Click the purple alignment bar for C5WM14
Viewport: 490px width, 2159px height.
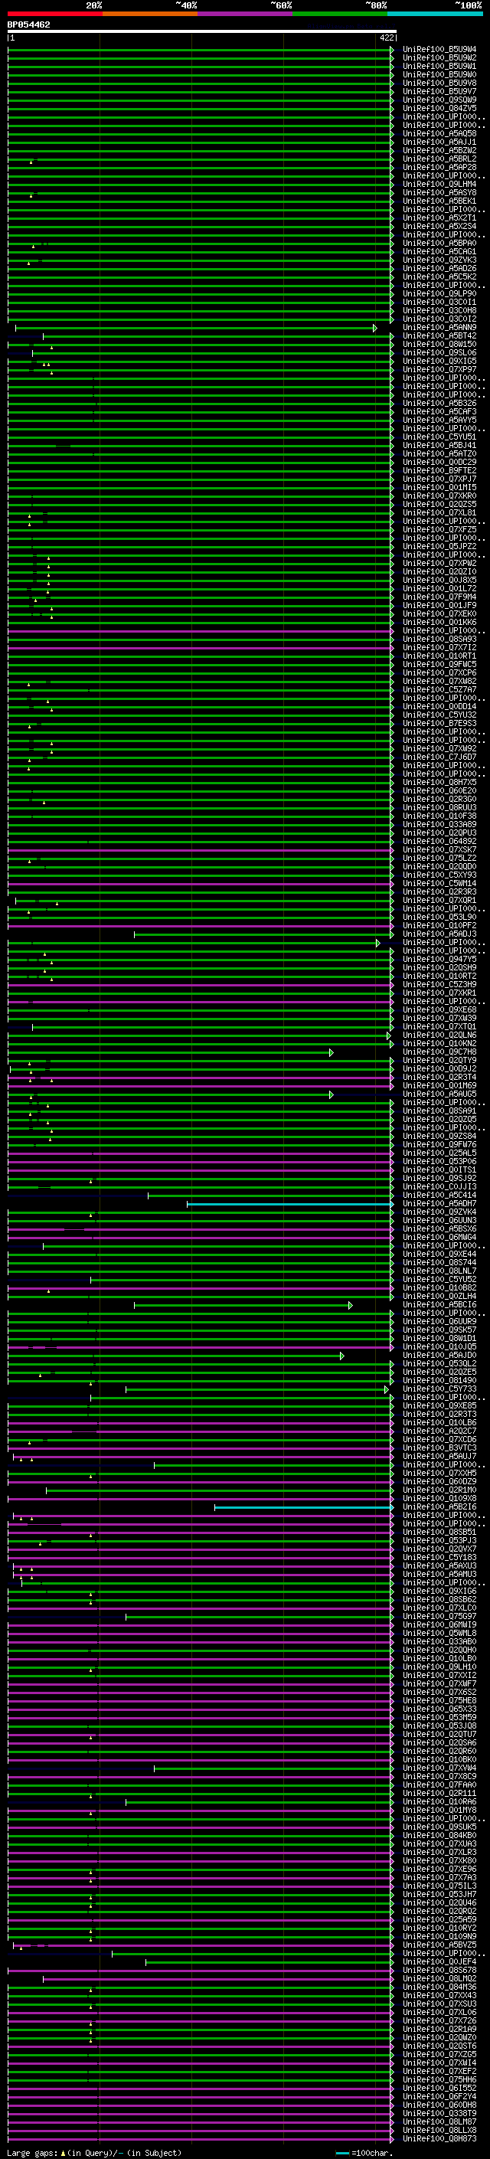click(201, 883)
